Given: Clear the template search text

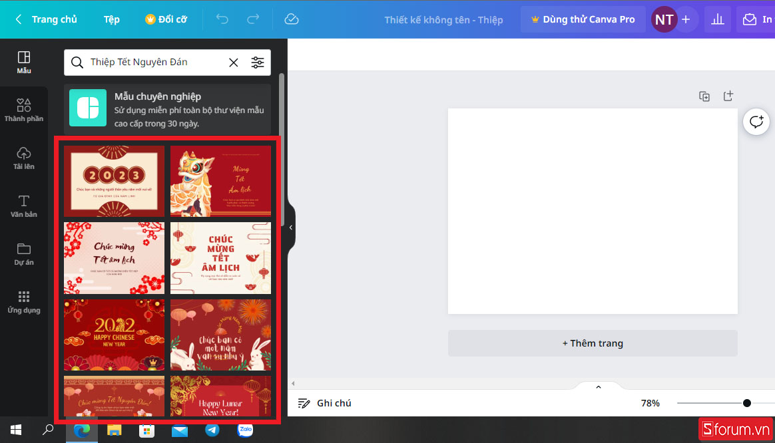Looking at the screenshot, I should pos(234,63).
